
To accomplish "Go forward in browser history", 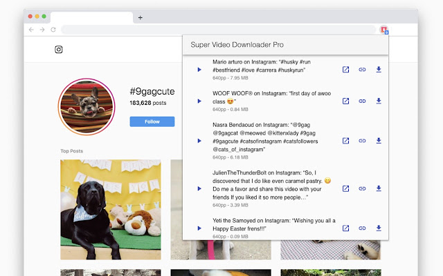I will [x=42, y=30].
